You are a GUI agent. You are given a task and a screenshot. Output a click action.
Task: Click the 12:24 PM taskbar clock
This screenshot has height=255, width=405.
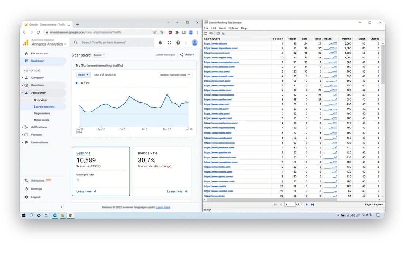click(x=367, y=215)
